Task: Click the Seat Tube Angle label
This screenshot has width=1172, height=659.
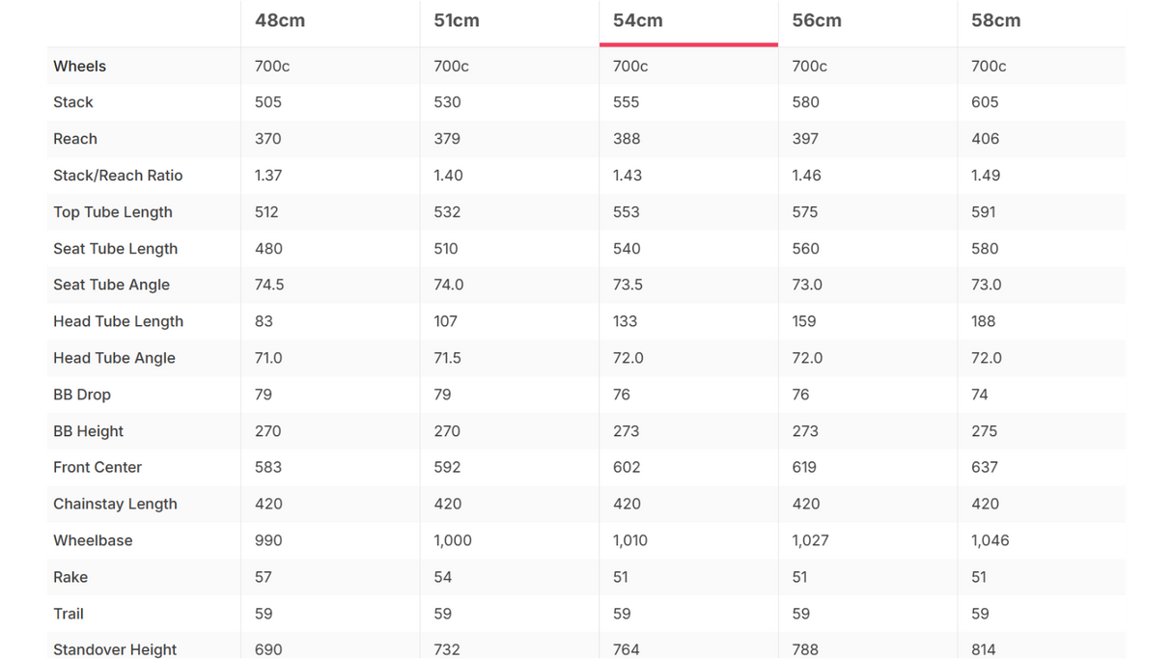Action: [x=111, y=285]
